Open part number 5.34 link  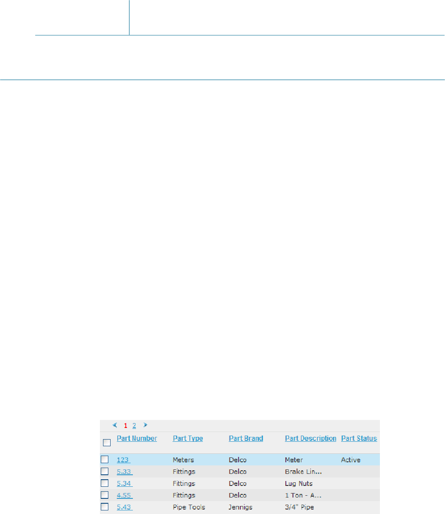tap(124, 484)
